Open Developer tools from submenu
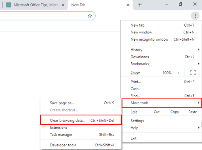Screen dimensions: 202x150 [x=81, y=145]
